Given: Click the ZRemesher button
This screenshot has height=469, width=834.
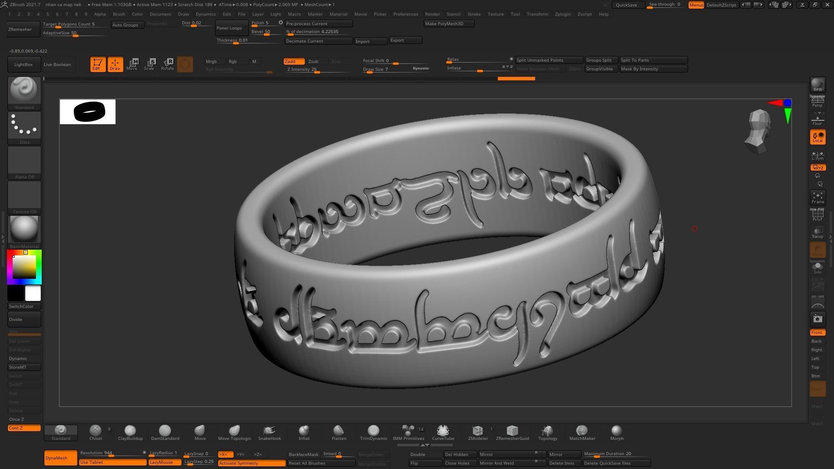Looking at the screenshot, I should tap(24, 29).
